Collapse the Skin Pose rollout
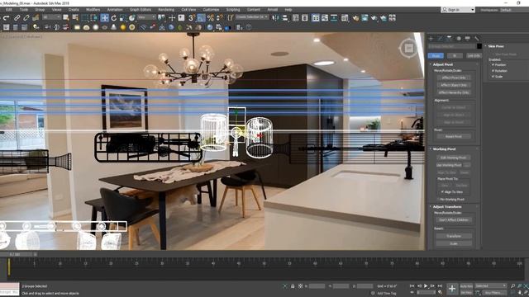Viewport: 529px width, 297px height. pyautogui.click(x=495, y=46)
